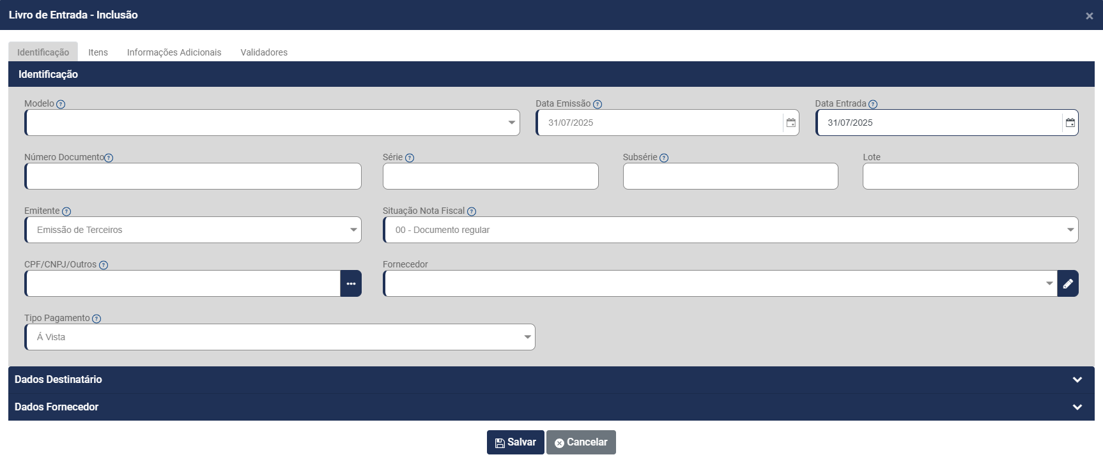Click into the Data Entrada date field
This screenshot has height=457, width=1103.
939,123
